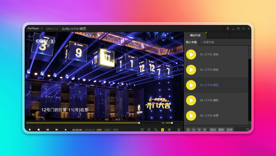This screenshot has height=156, width=276.
Task: Mute audio via speaker icon
Action: [163, 123]
